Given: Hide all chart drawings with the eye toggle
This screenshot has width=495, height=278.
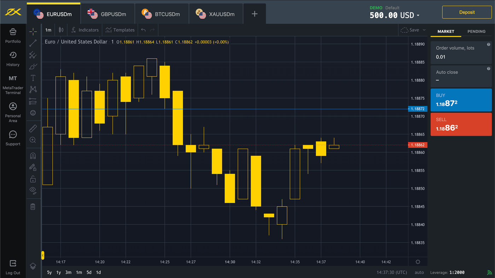Looking at the screenshot, I should 33,191.
